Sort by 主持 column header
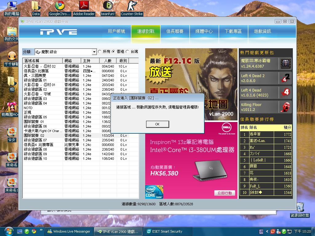Image resolution: width=315 pixels, height=236 pixels. point(90,61)
